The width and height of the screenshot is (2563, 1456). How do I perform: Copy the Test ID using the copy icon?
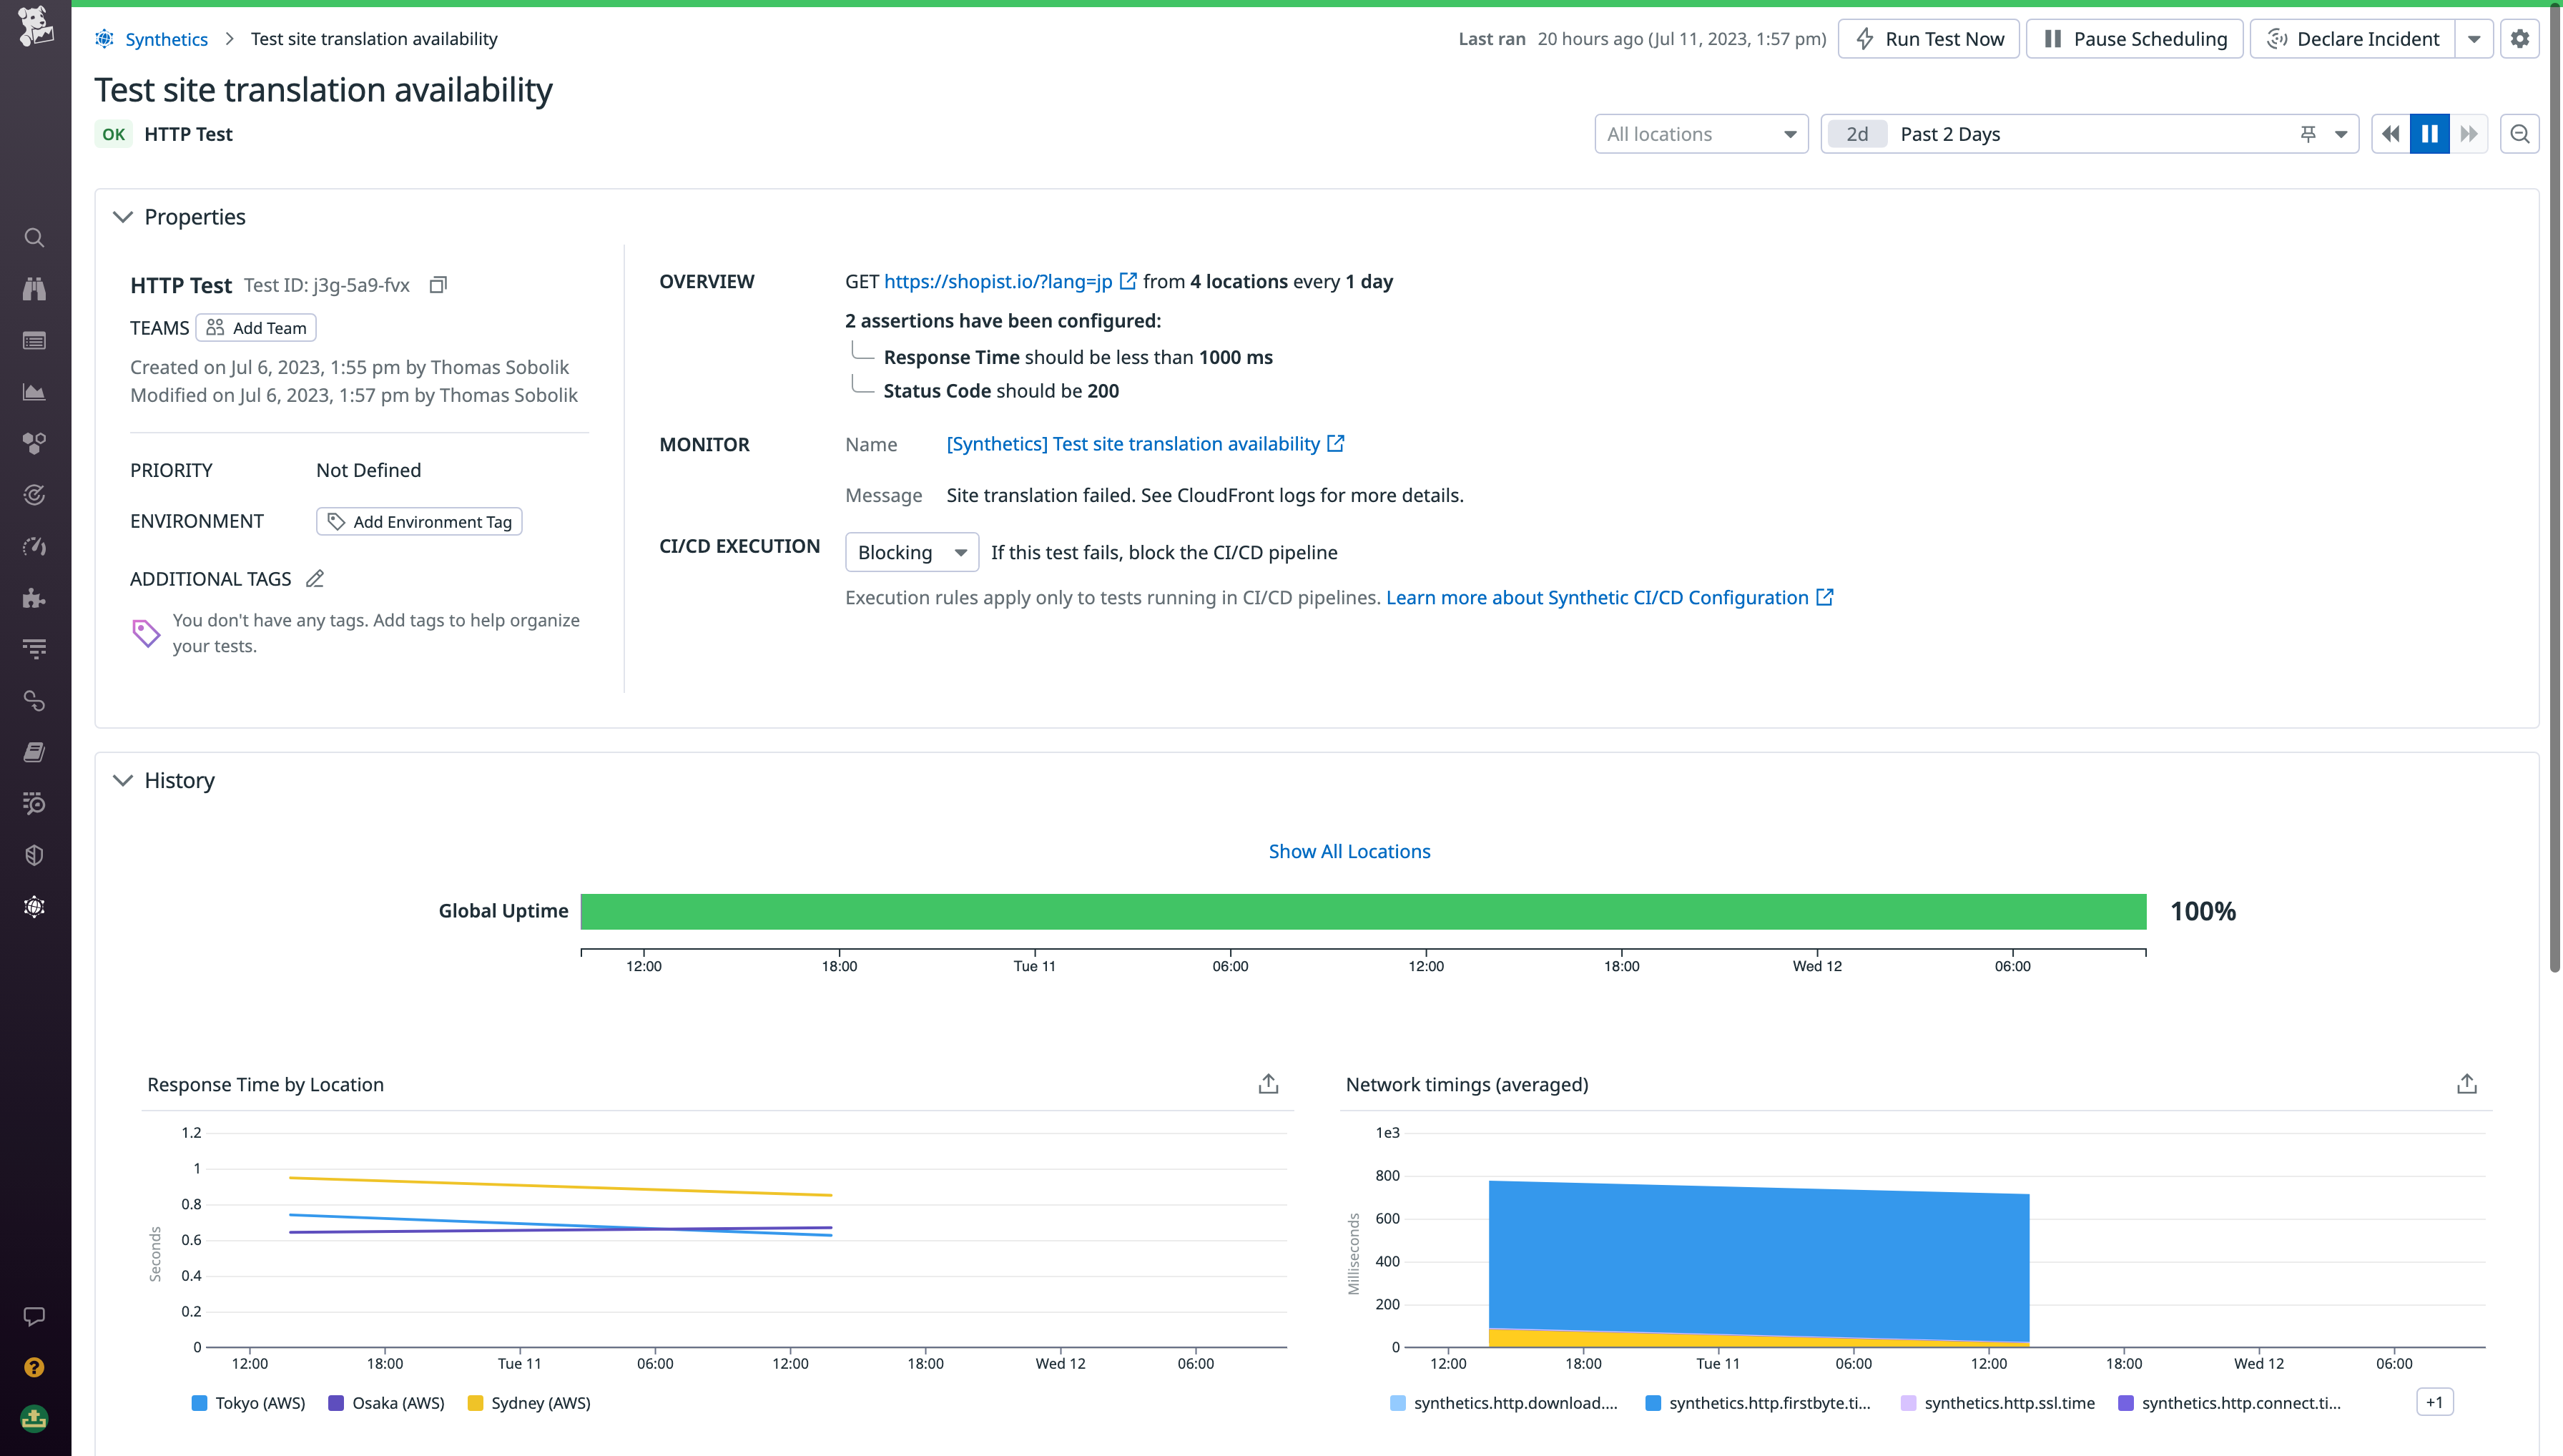(x=437, y=284)
